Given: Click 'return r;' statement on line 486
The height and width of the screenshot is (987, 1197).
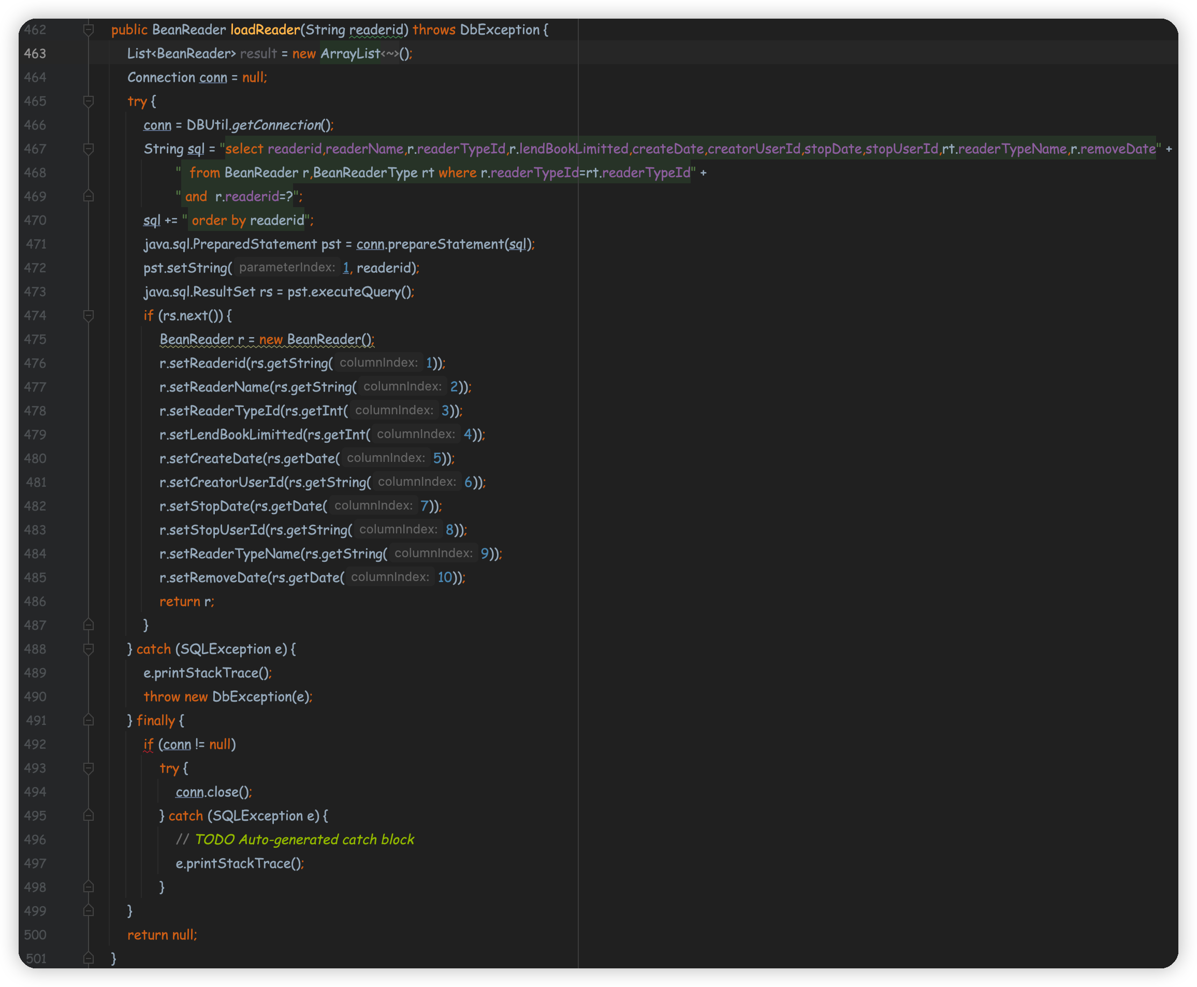Looking at the screenshot, I should click(187, 602).
